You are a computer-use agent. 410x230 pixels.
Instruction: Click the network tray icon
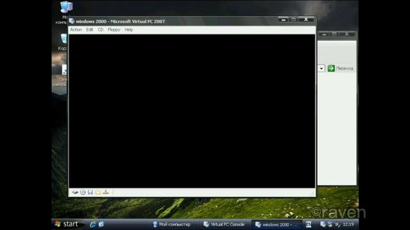coord(330,224)
